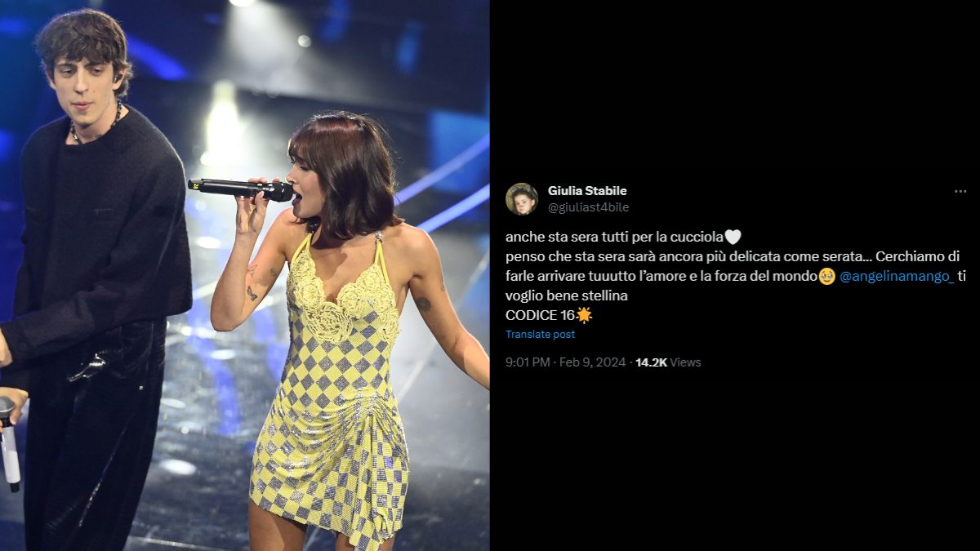Click the black microphone held by the singer
The height and width of the screenshot is (551, 980).
pyautogui.click(x=240, y=189)
